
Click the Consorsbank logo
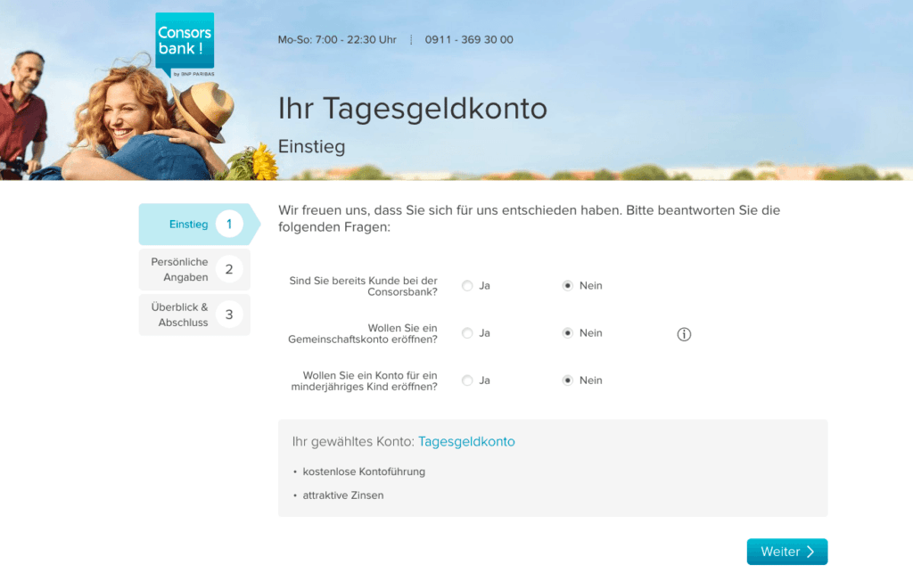point(185,45)
